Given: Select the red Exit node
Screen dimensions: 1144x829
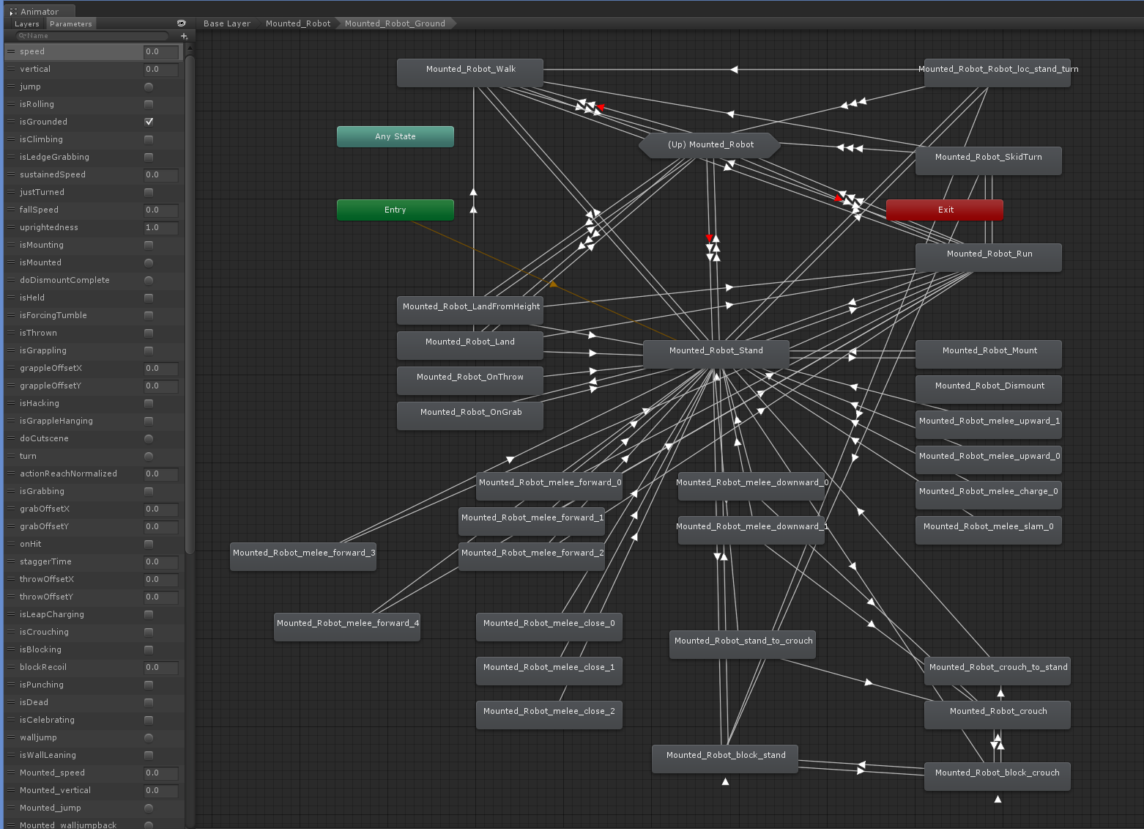Looking at the screenshot, I should (945, 210).
